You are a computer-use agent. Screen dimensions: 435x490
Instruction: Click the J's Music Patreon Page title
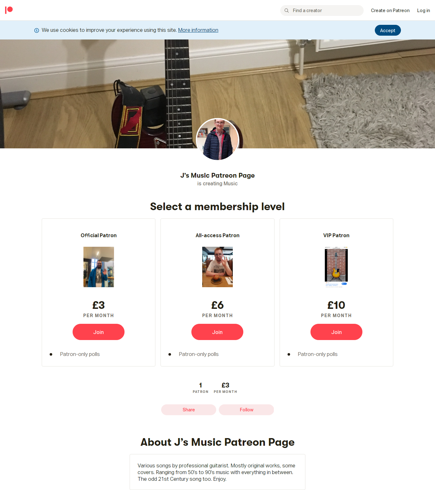coord(217,175)
